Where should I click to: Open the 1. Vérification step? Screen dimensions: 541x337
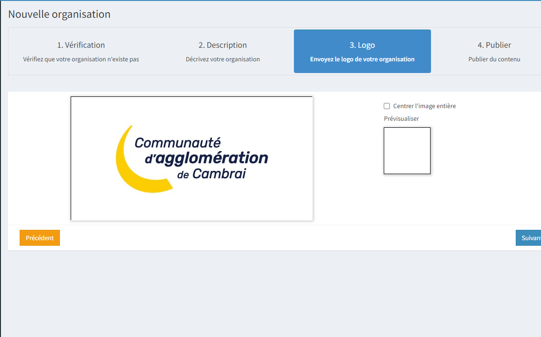point(81,51)
